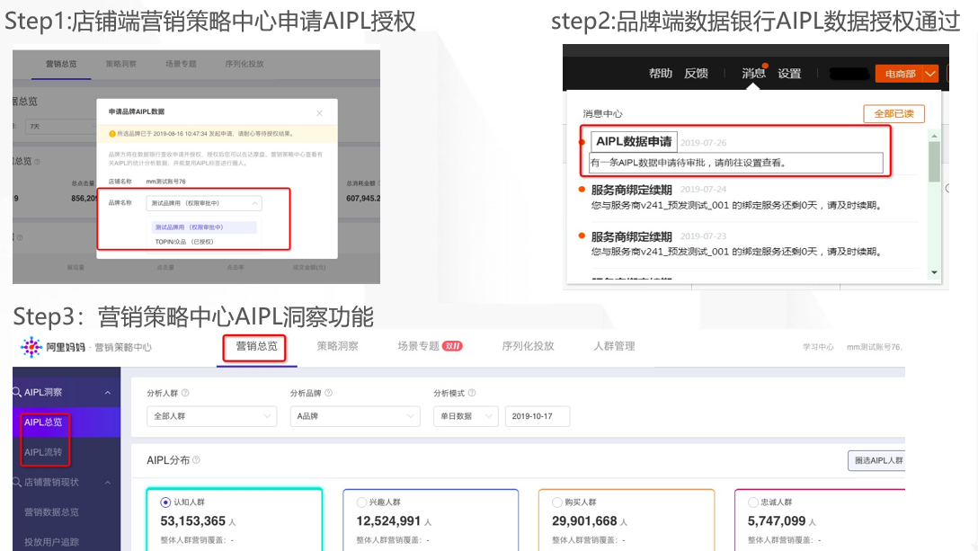Image resolution: width=978 pixels, height=551 pixels.
Task: Switch to 序列化投放 tab in Step1 screenshot
Action: (x=244, y=64)
